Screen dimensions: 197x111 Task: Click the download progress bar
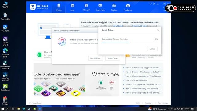tap(130, 43)
